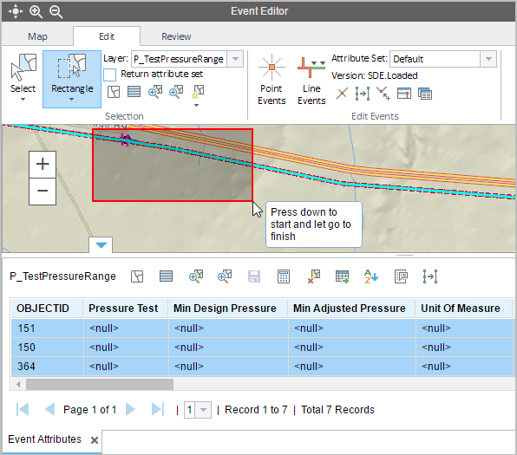Click the calculator icon in table toolbar
This screenshot has width=517, height=455.
tap(284, 276)
